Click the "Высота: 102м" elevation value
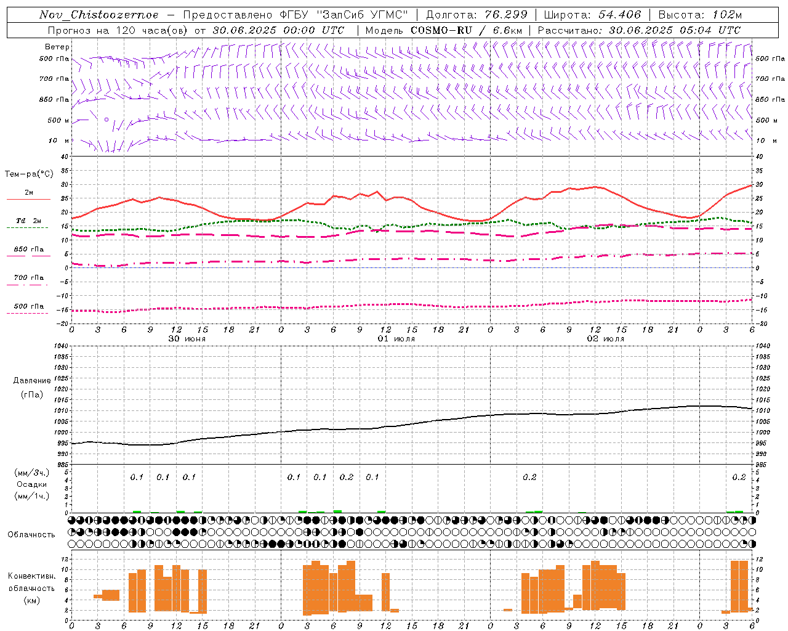The height and width of the screenshot is (631, 788). (x=700, y=15)
